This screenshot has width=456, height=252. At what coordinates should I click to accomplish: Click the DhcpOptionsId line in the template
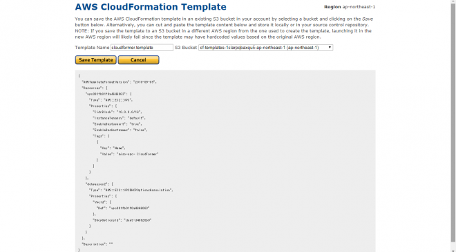pos(122,220)
